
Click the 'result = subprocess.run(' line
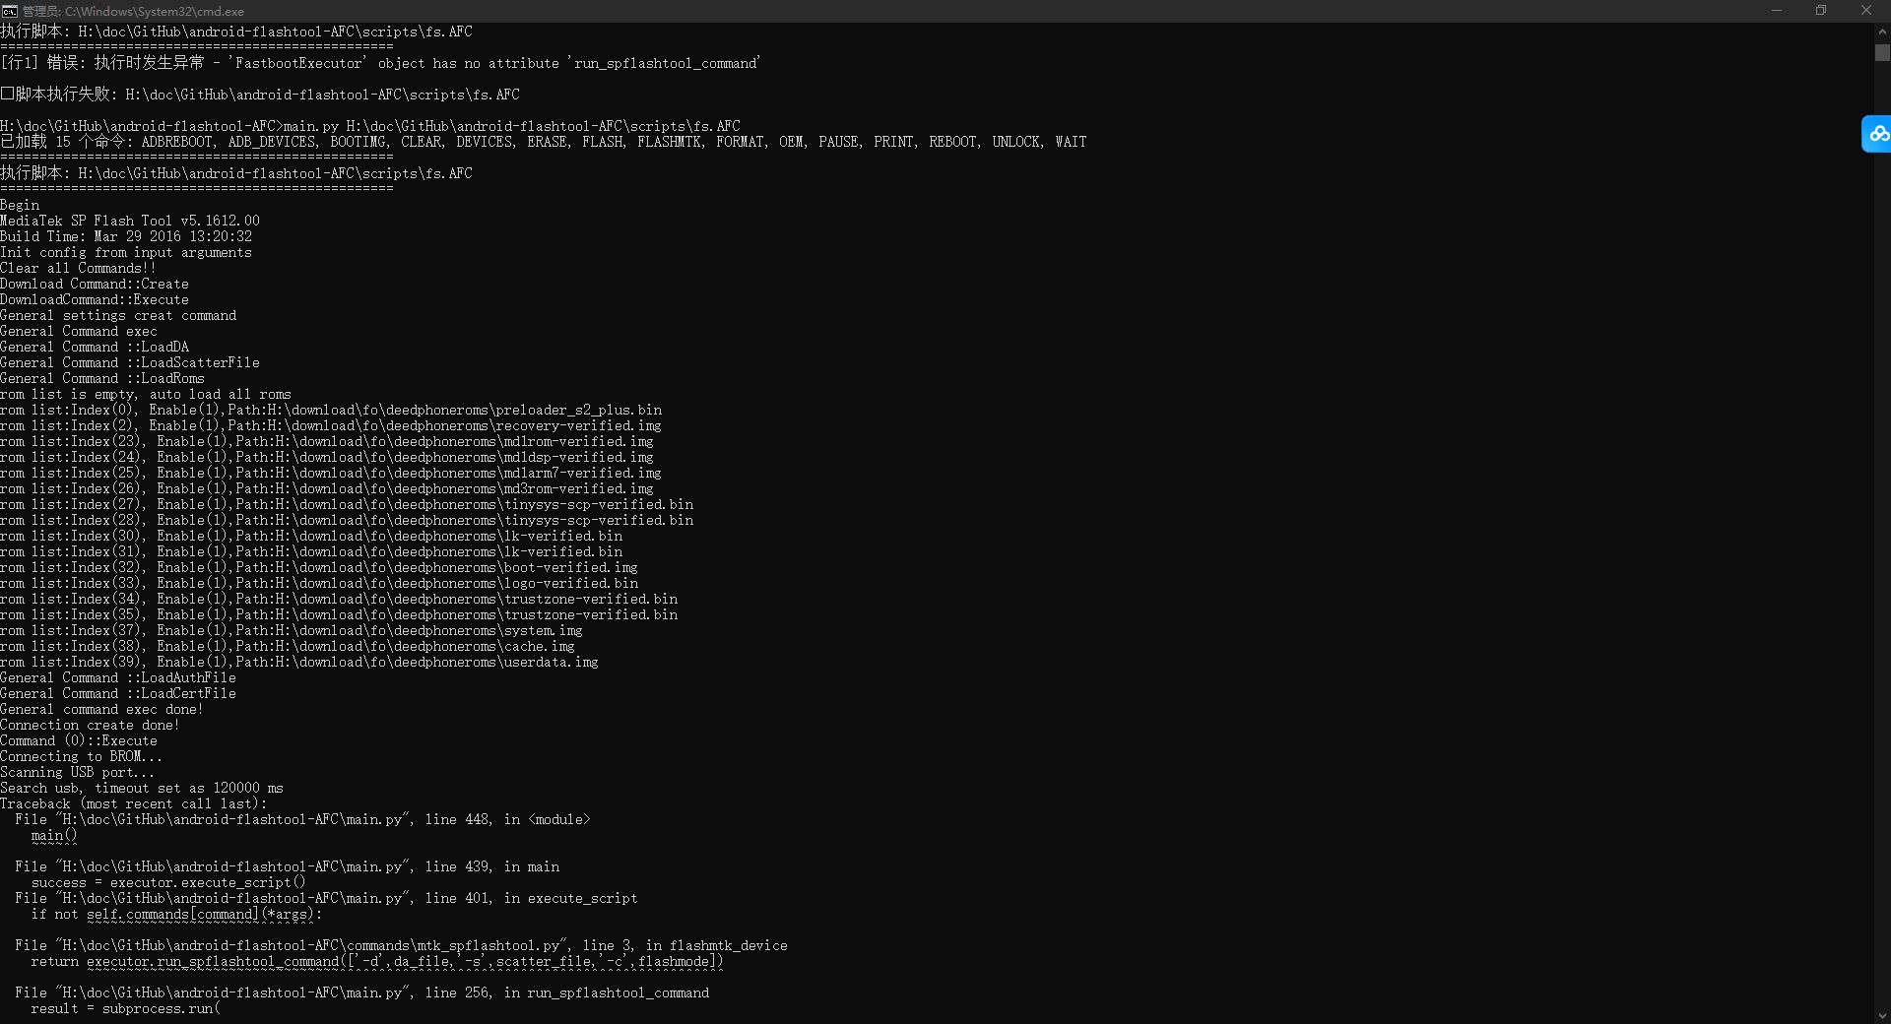click(125, 1009)
